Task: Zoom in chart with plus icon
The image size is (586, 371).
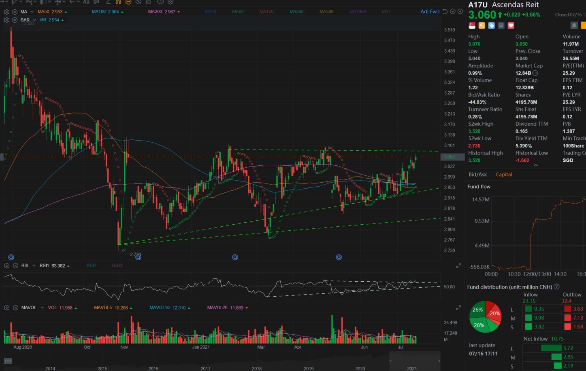Action: (x=460, y=11)
